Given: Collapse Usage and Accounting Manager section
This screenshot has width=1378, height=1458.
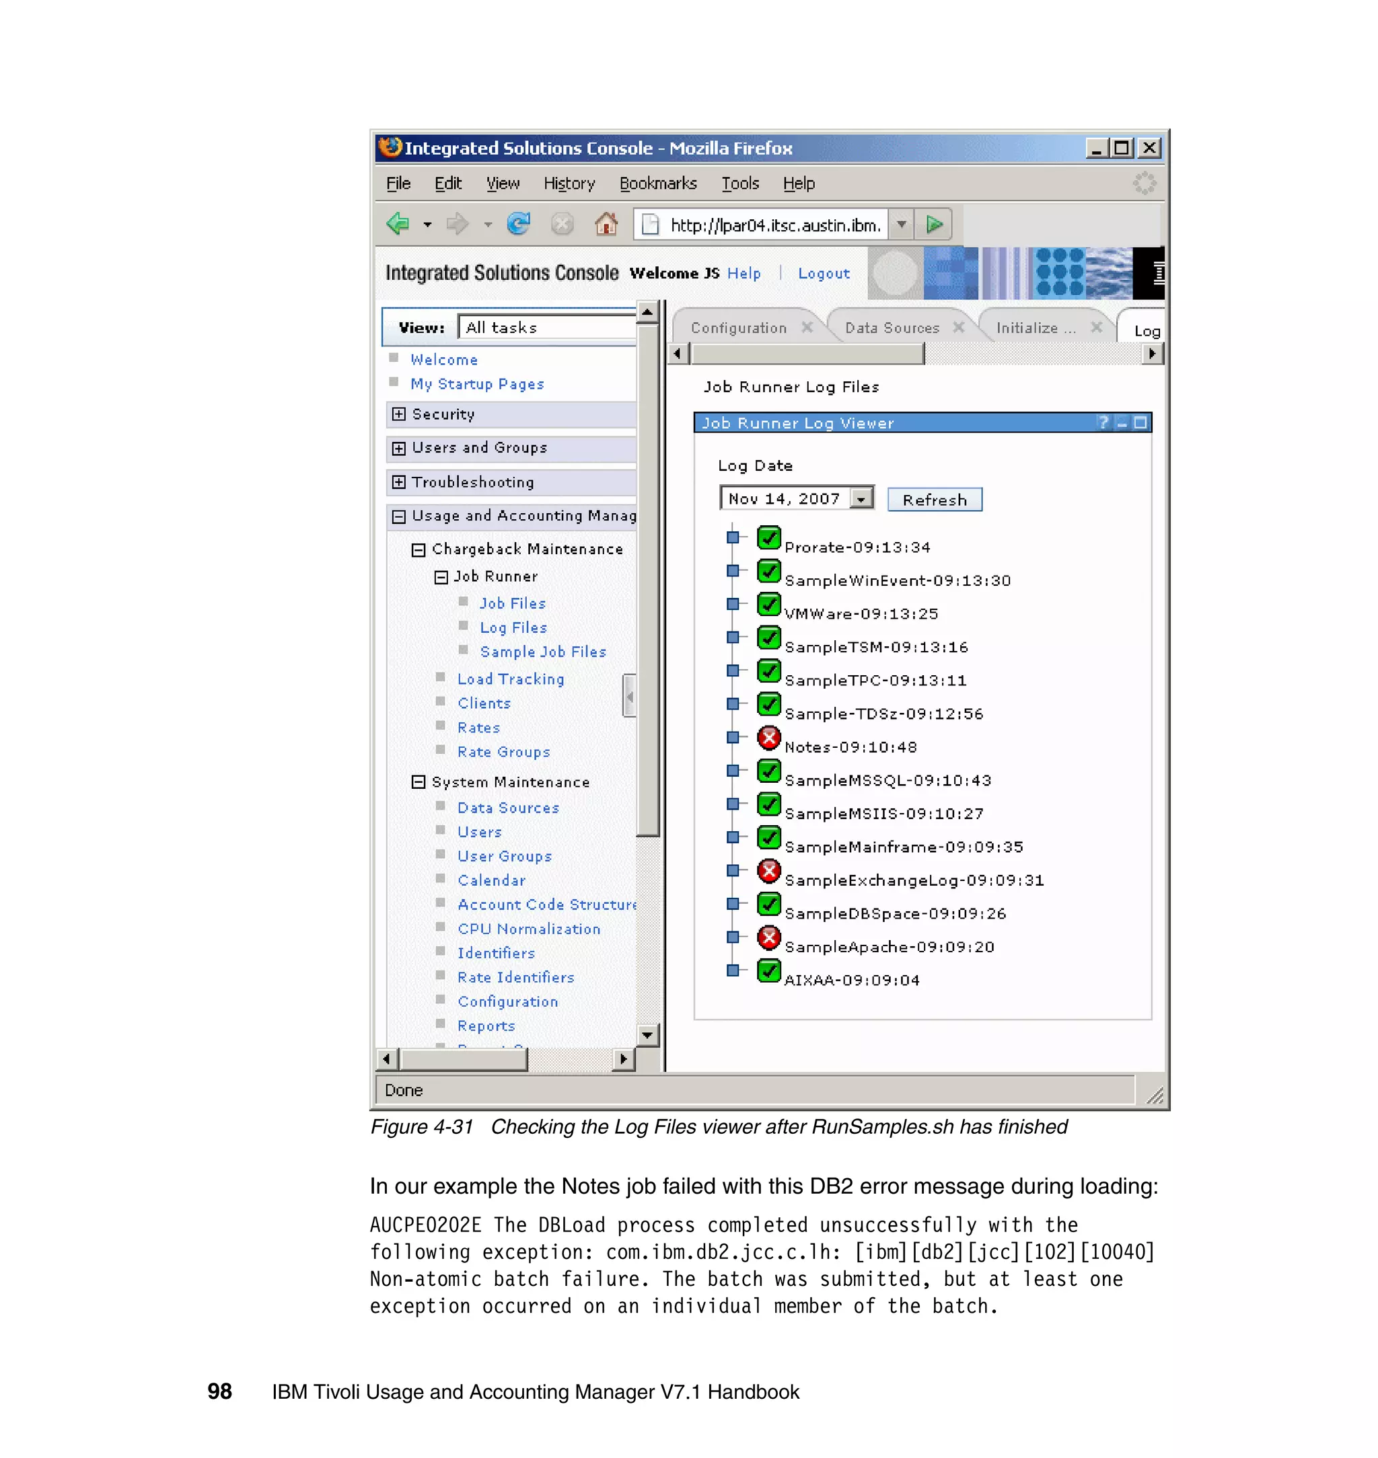Looking at the screenshot, I should (398, 516).
